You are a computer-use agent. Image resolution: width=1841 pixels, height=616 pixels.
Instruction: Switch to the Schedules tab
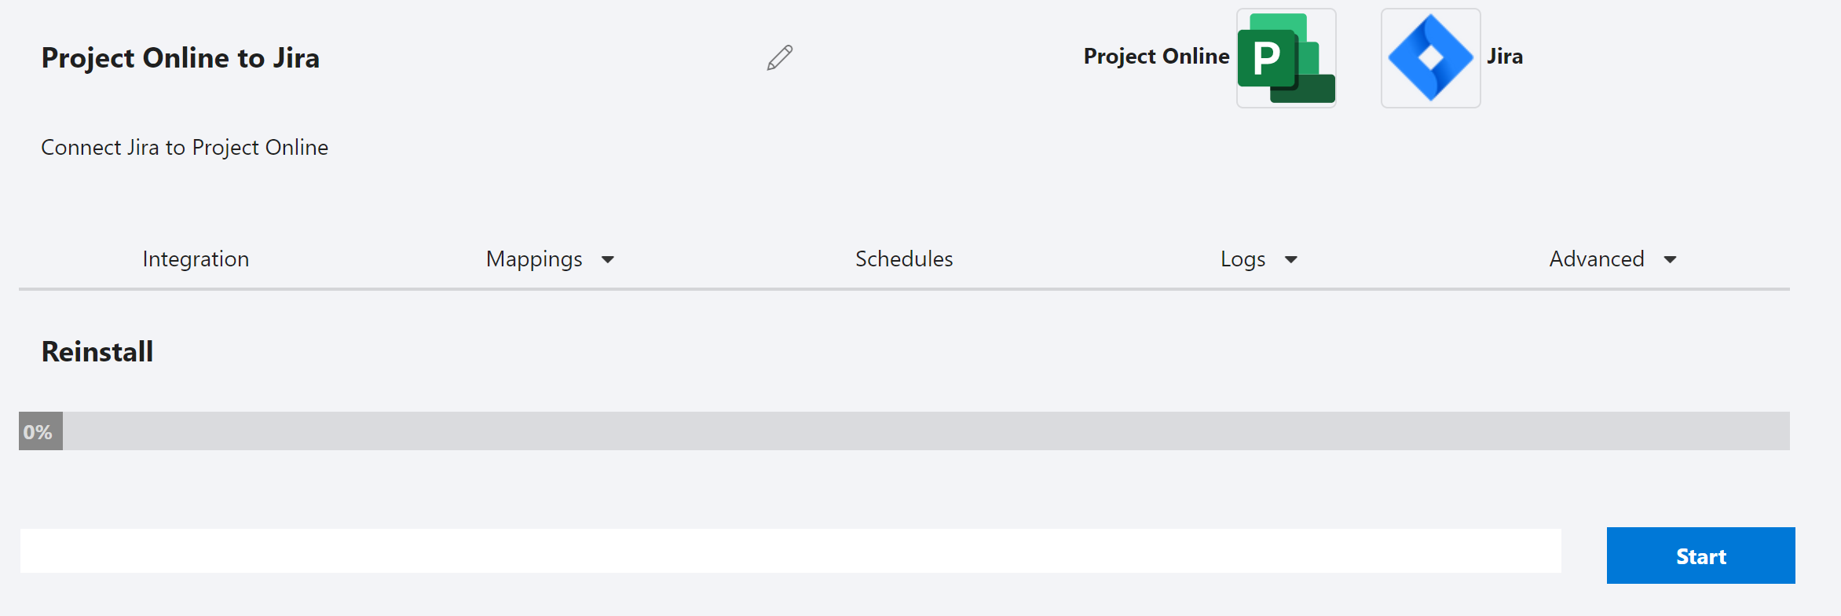pos(904,258)
